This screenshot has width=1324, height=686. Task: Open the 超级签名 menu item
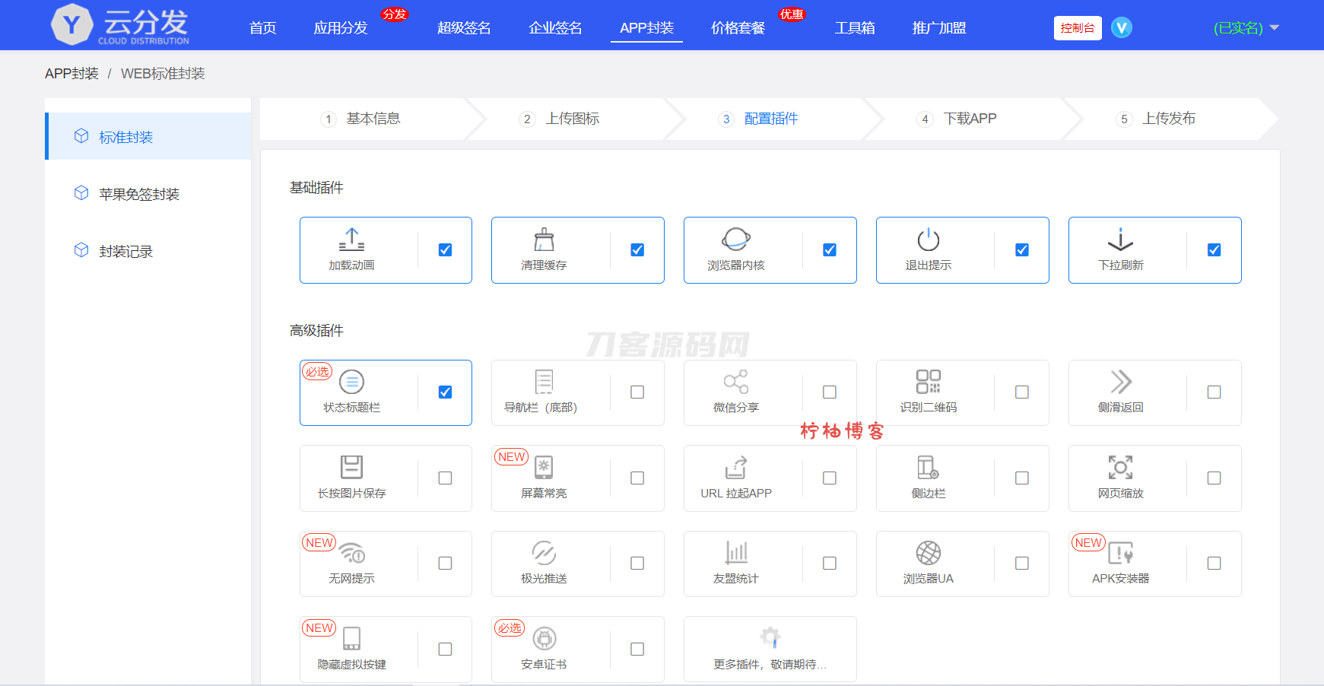[464, 28]
